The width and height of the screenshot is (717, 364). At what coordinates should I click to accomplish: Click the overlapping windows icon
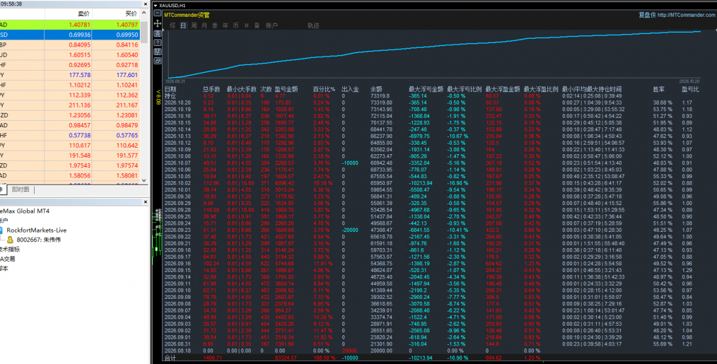click(x=158, y=60)
